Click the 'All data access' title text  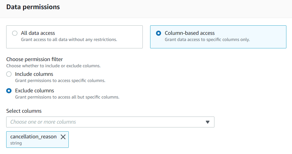(x=38, y=33)
